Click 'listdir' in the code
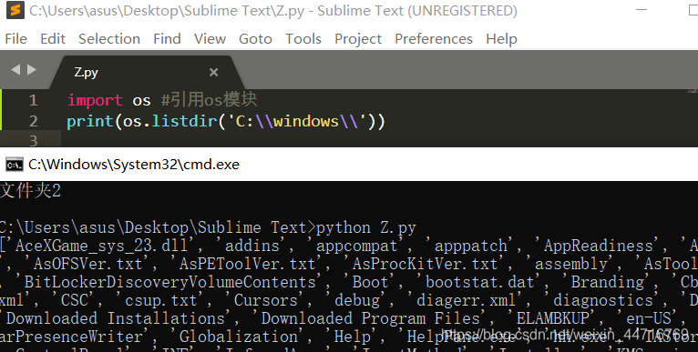698x352 pixels. click(184, 121)
